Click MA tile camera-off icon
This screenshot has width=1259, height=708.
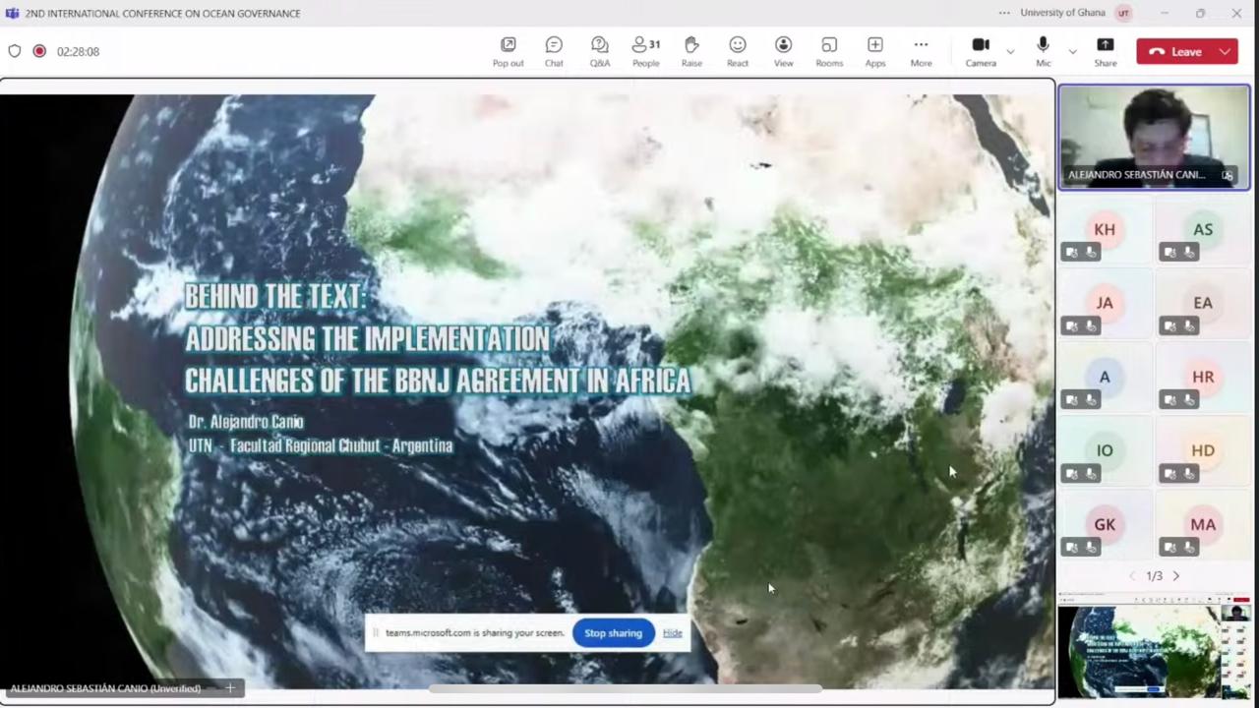(x=1170, y=548)
